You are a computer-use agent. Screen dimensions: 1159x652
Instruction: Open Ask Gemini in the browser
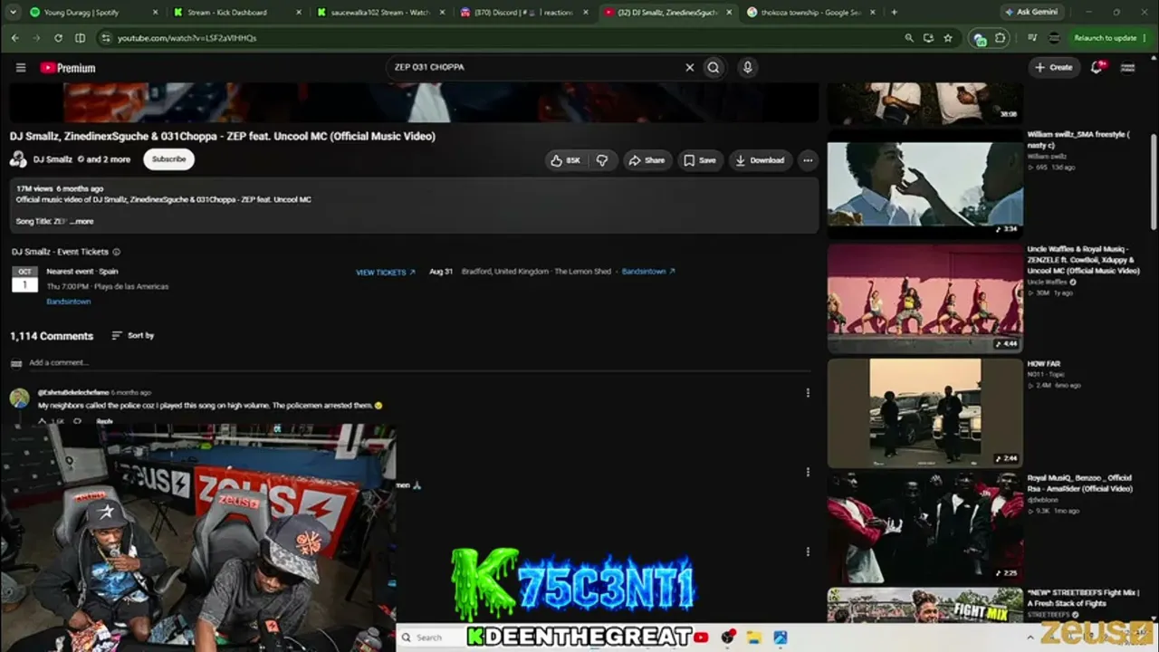click(x=1032, y=12)
